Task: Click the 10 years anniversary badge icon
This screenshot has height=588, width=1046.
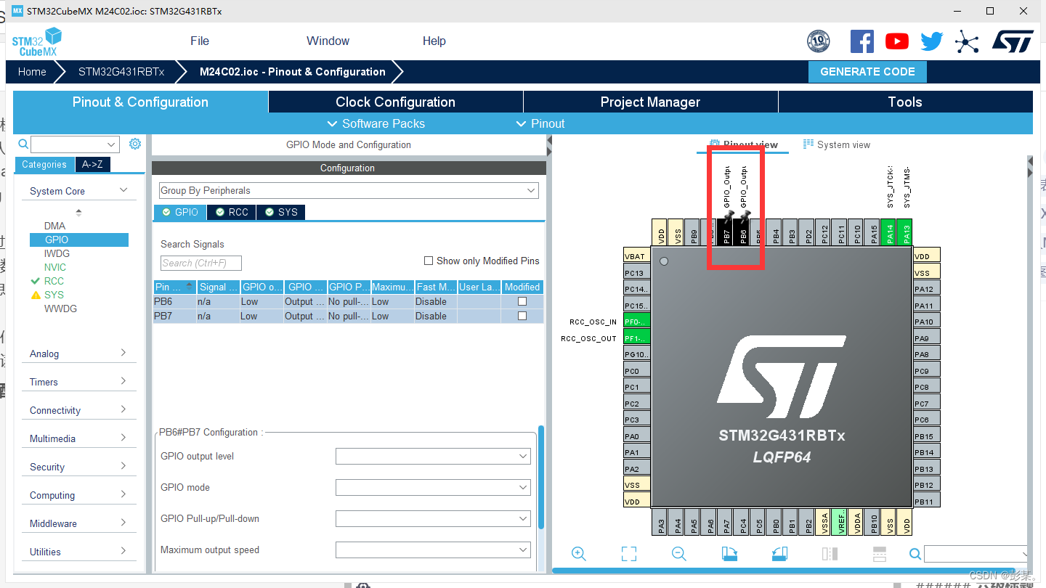Action: click(819, 41)
